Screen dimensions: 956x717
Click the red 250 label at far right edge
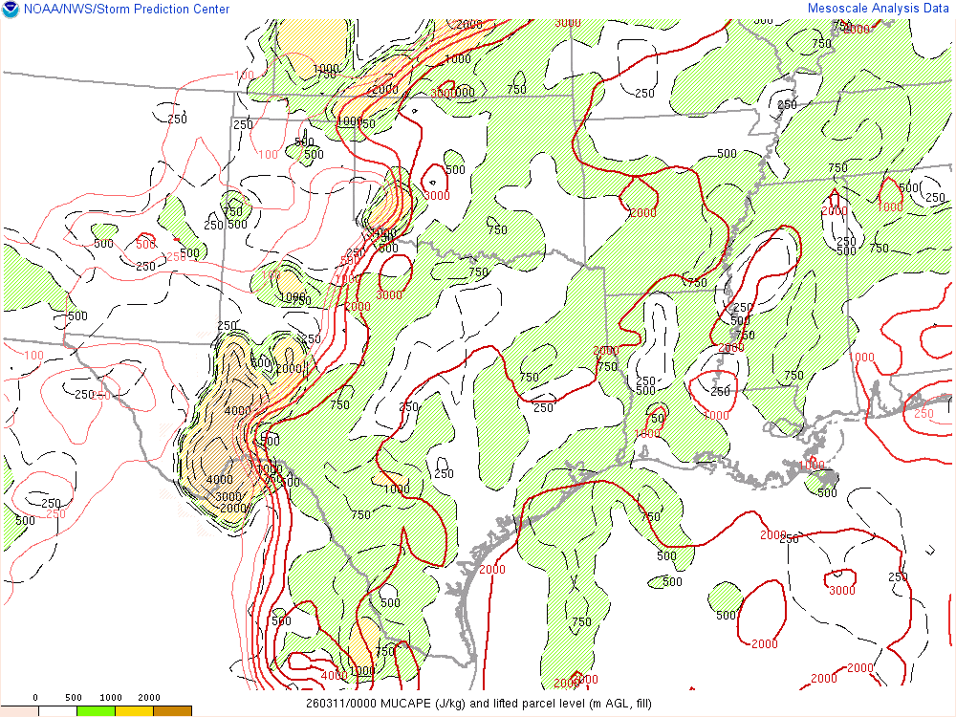tap(923, 413)
